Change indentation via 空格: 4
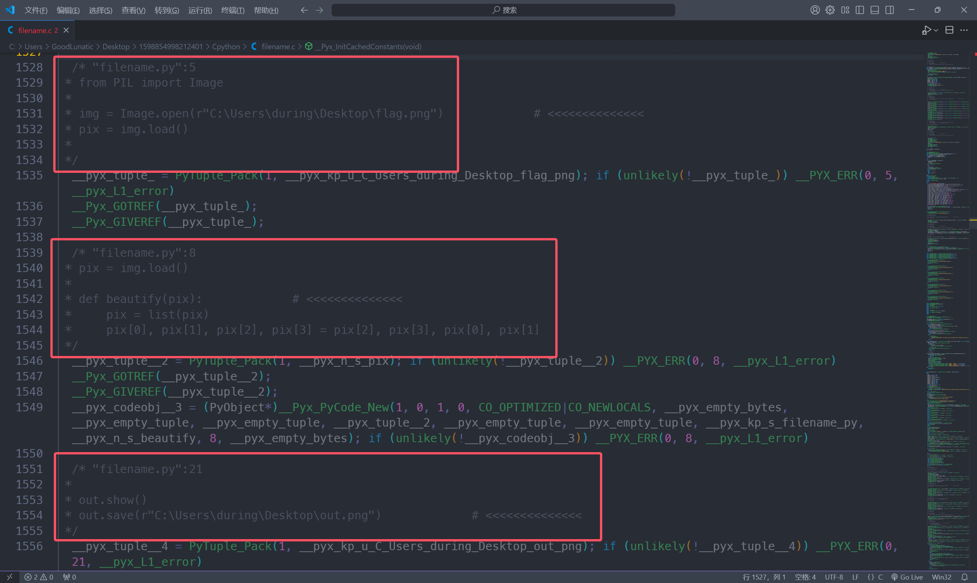 pyautogui.click(x=805, y=577)
